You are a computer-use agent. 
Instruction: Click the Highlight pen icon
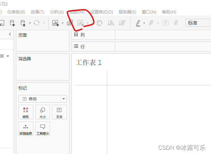click(138, 23)
